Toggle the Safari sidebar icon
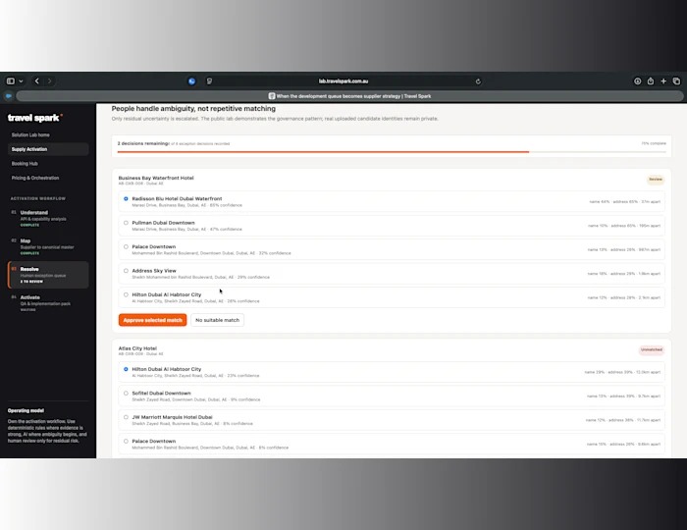The height and width of the screenshot is (530, 687). [x=11, y=81]
